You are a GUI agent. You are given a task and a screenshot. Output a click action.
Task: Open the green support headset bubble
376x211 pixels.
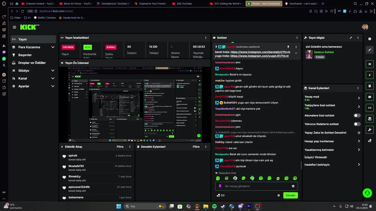click(367, 193)
